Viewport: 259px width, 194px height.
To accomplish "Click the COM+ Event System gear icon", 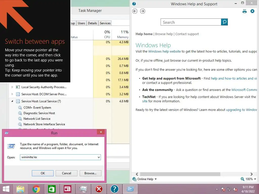I will [20, 108].
